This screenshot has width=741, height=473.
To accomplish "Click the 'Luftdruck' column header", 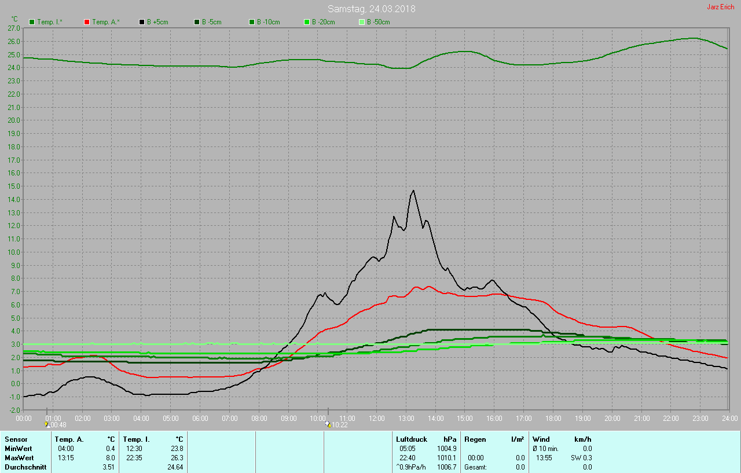I will [411, 439].
